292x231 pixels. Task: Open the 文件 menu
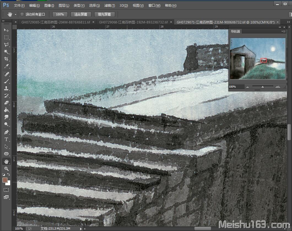coord(19,6)
